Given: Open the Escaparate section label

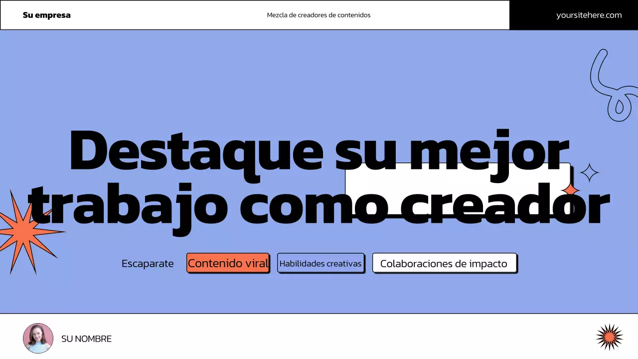Looking at the screenshot, I should tap(148, 263).
